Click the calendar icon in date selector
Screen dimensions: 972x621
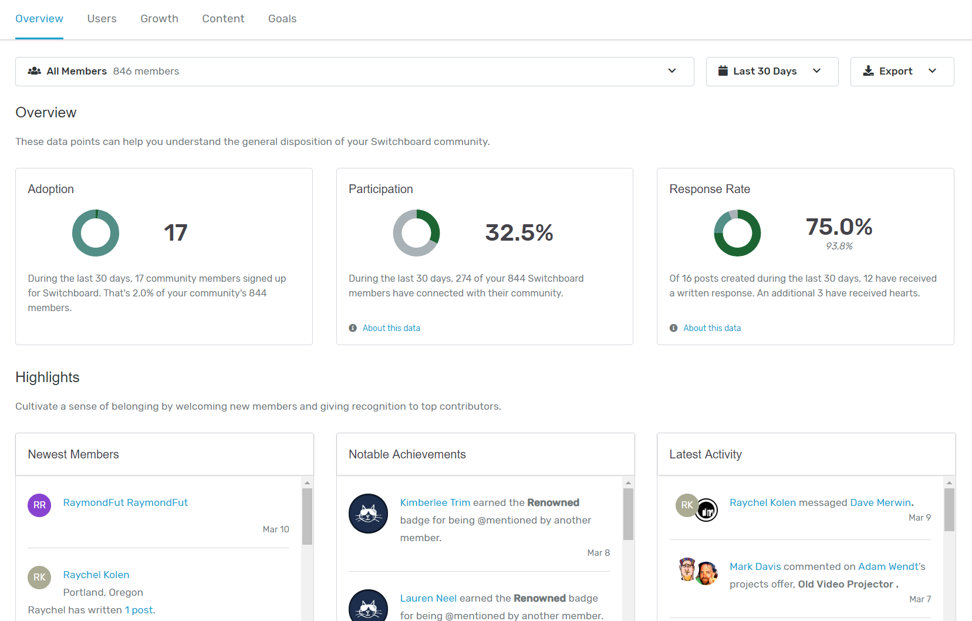[x=723, y=71]
